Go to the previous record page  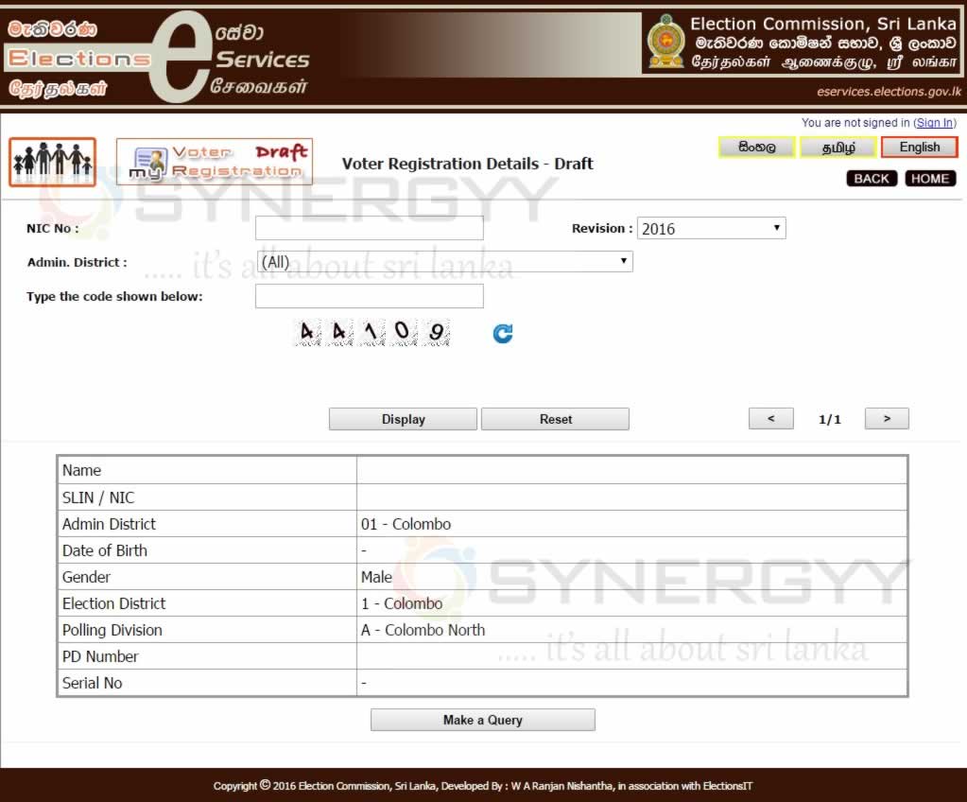pyautogui.click(x=771, y=419)
